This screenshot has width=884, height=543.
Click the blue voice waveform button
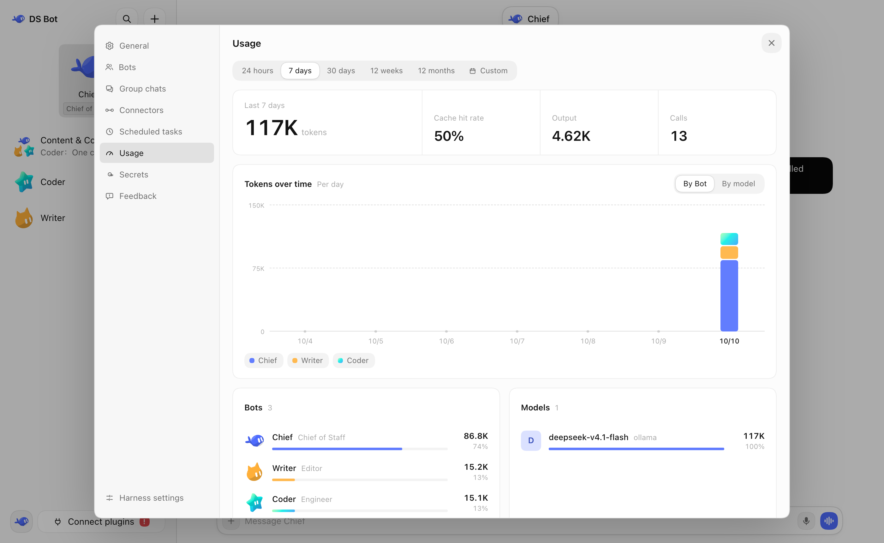tap(829, 521)
